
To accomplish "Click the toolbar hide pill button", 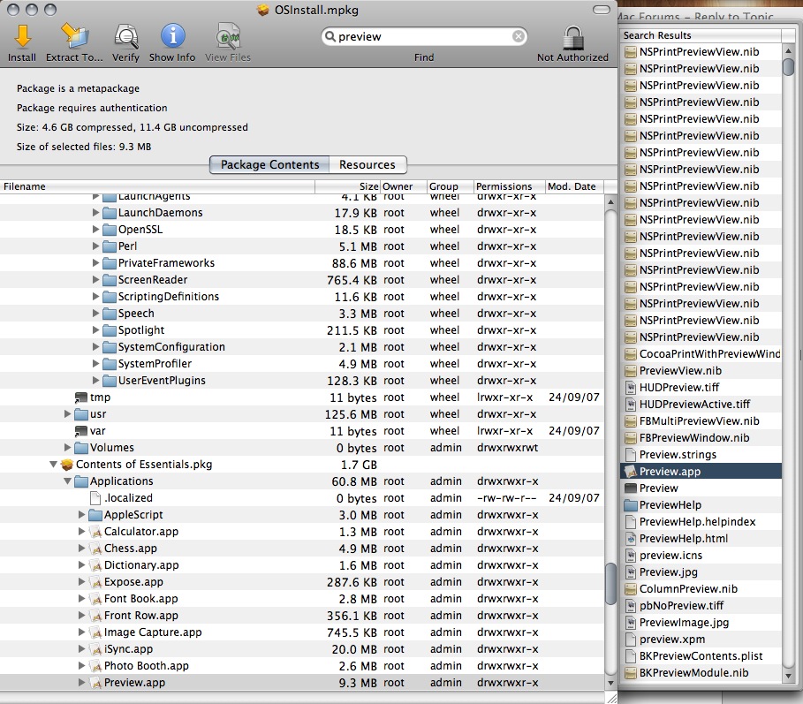I will (x=602, y=10).
